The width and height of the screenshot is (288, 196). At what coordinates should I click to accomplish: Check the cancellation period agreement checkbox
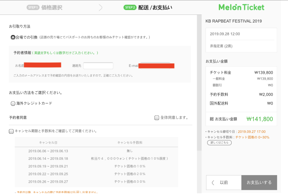coord(11,131)
